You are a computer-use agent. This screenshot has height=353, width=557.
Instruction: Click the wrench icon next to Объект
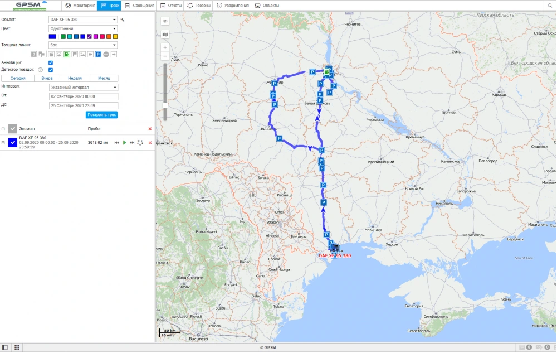pos(123,20)
